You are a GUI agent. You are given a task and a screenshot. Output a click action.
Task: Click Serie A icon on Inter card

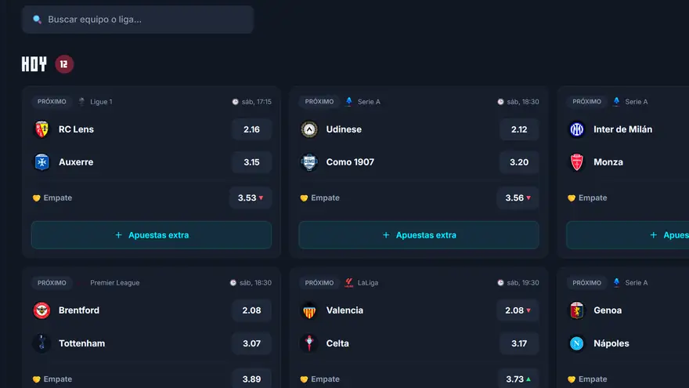pos(616,102)
